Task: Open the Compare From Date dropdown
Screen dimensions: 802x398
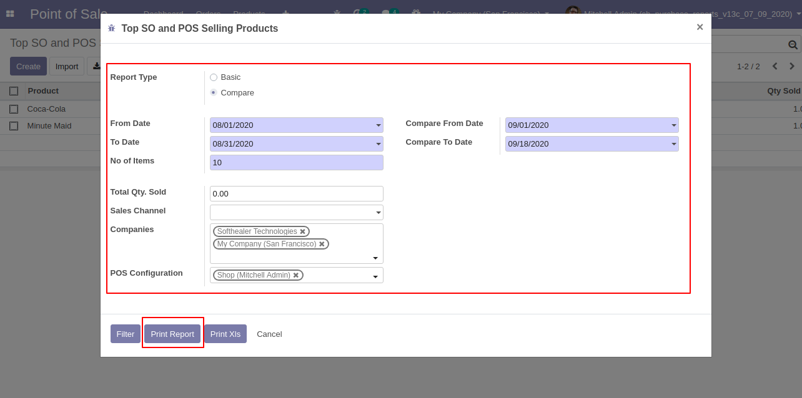Action: 673,125
